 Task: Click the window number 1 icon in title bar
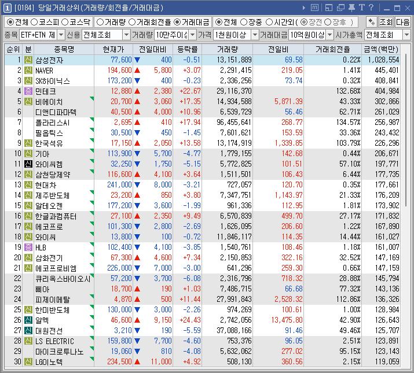(x=7, y=8)
